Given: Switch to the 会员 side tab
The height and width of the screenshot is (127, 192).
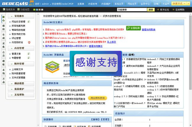Looking at the screenshot, I should [4, 54].
